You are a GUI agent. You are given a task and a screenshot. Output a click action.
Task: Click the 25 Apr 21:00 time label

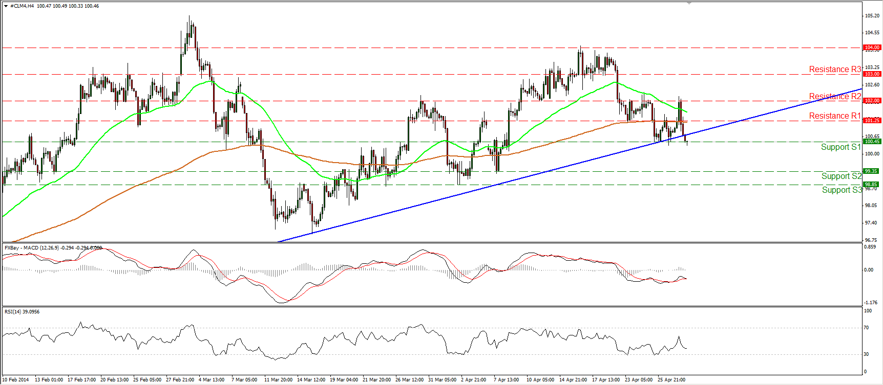[x=671, y=380]
